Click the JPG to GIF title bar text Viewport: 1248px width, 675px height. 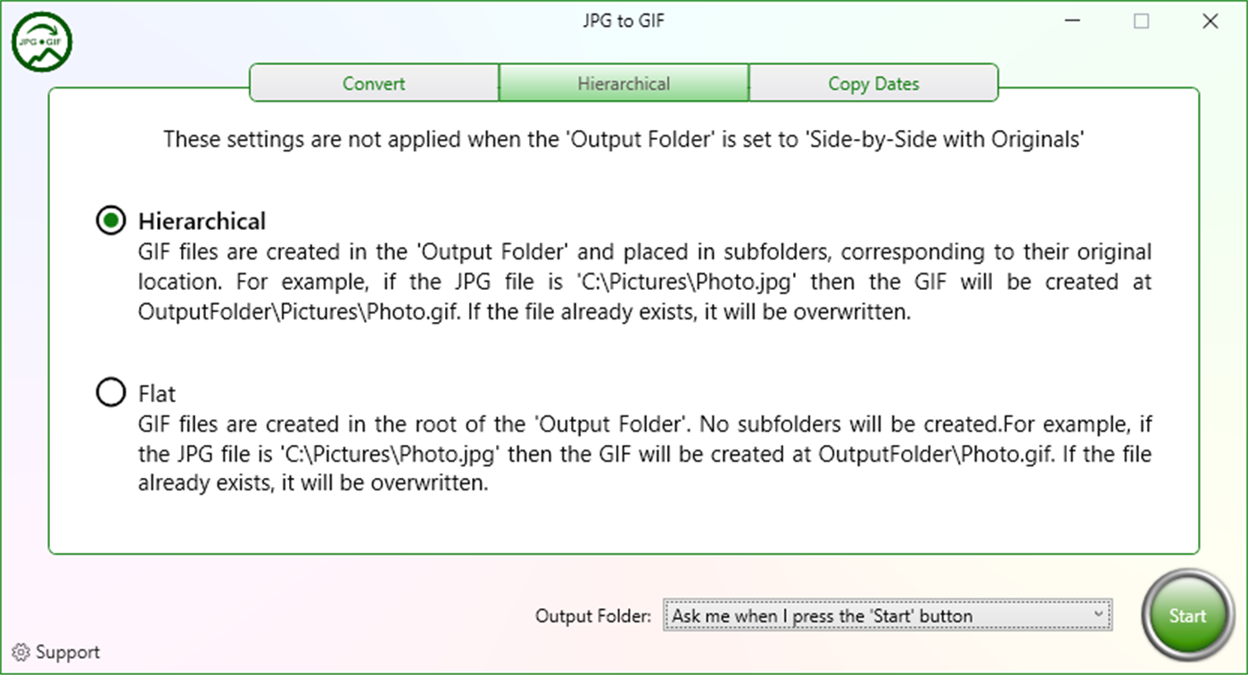(x=624, y=20)
